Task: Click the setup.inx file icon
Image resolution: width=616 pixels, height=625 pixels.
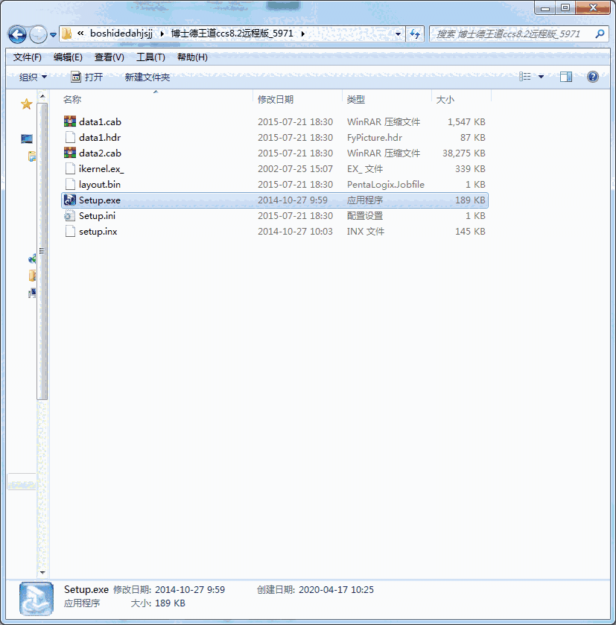Action: (x=70, y=231)
